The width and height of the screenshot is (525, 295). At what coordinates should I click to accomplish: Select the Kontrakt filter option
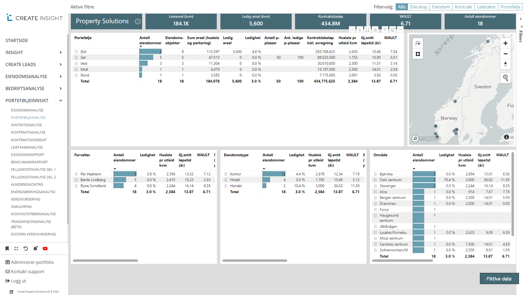463,7
